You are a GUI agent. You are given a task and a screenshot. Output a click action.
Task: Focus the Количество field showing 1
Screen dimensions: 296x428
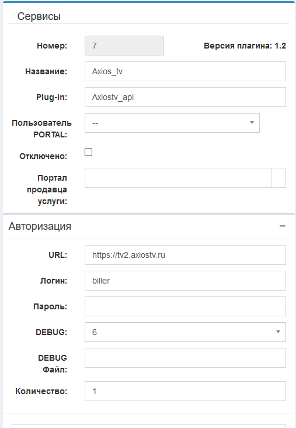(185, 391)
